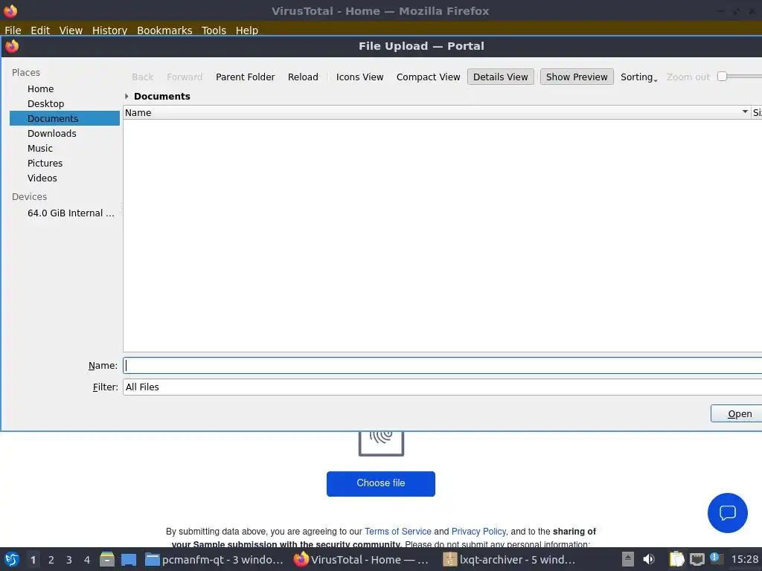Open the volume speaker tray icon
The width and height of the screenshot is (762, 571).
tap(649, 559)
